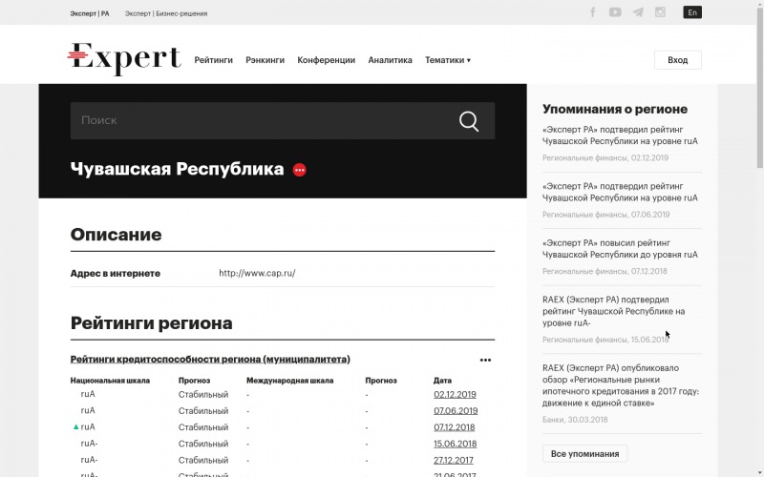Open the http://www.cap.ru/ website link
764x477 pixels.
(257, 273)
